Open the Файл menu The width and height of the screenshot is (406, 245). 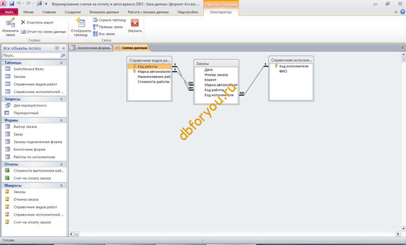(9, 12)
